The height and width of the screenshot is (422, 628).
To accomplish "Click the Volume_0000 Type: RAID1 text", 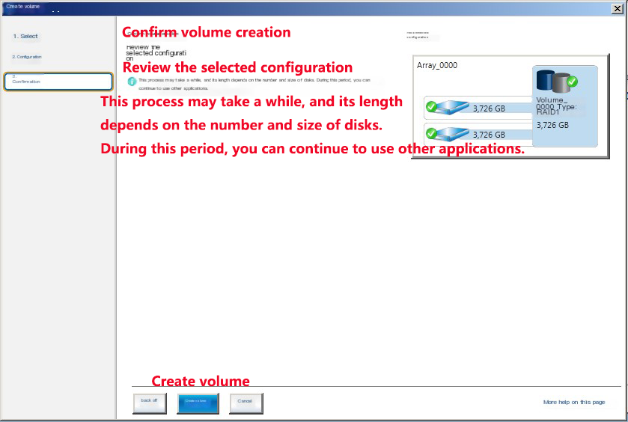I will pos(555,105).
